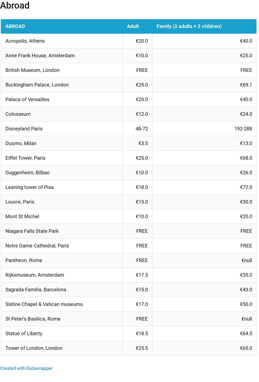Select the Niagara Falls State Park cell

32,231
